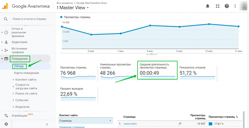Expand the Источники трафика section
This screenshot has height=128, width=249.
coord(2,50)
